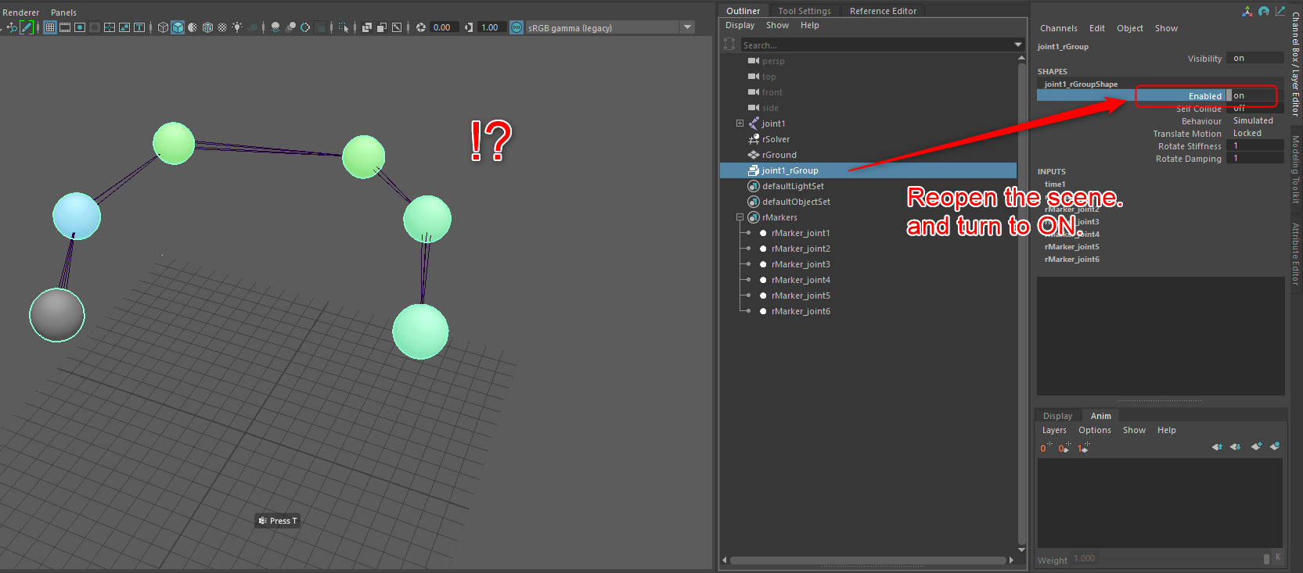Enable Smooth Shade All cube icon
The height and width of the screenshot is (573, 1303).
click(178, 27)
